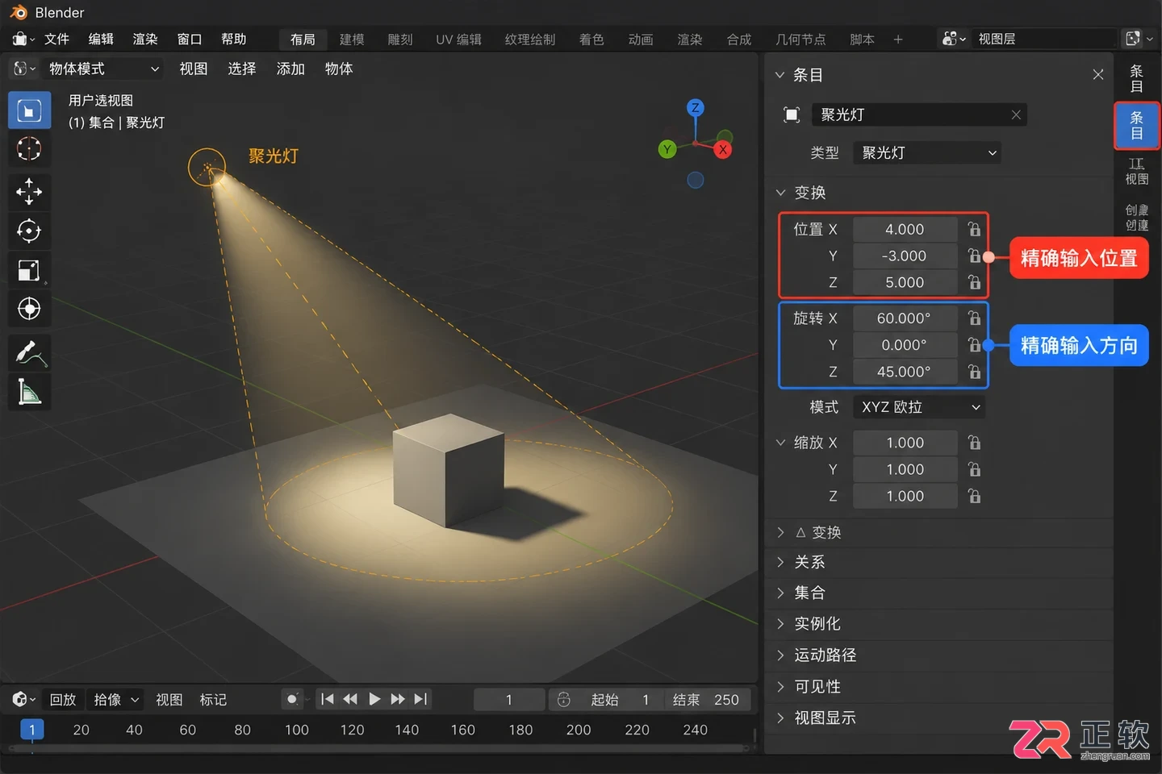The image size is (1162, 774).
Task: Lock the scale Y value
Action: 975,469
